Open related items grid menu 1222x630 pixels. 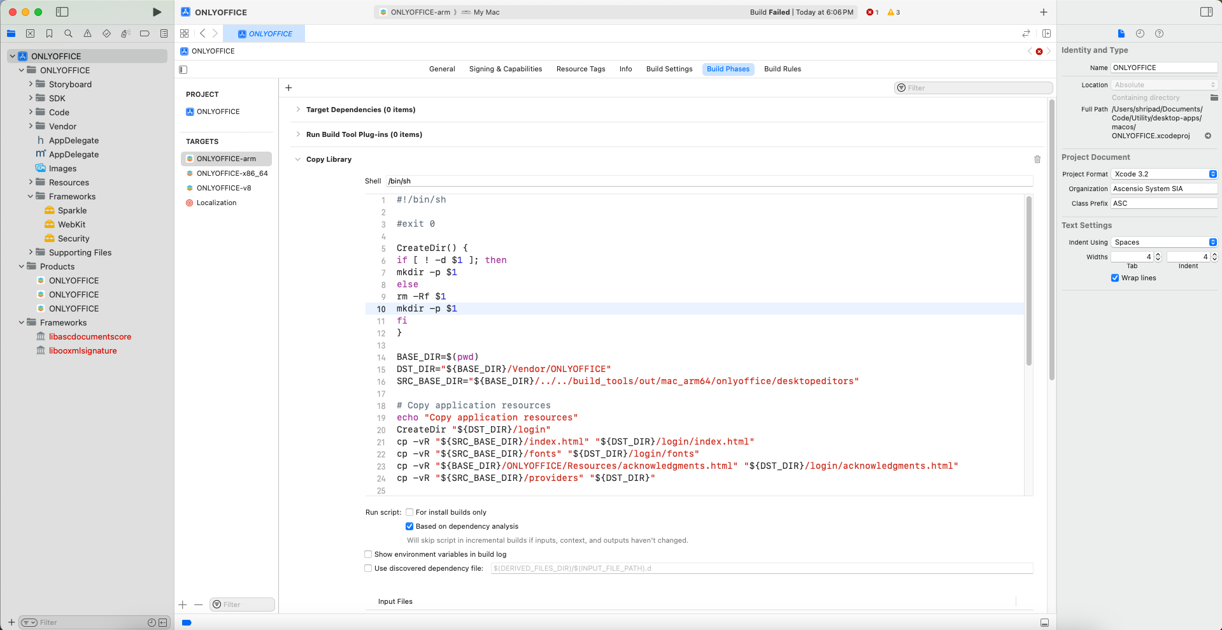[185, 34]
